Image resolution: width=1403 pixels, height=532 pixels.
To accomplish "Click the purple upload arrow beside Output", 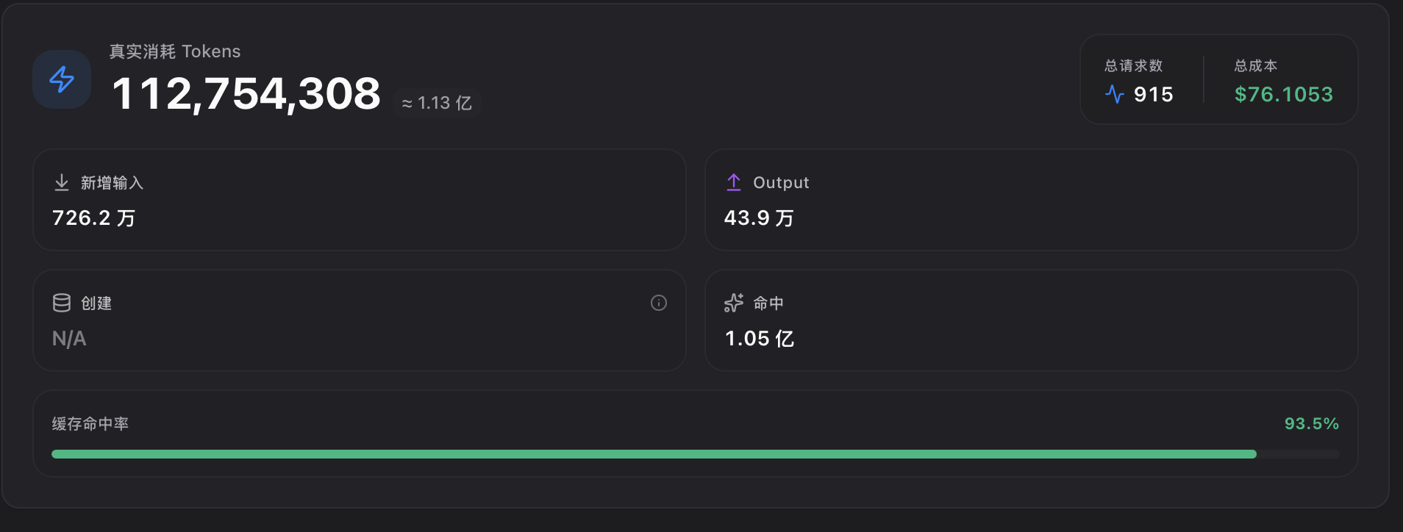I will [734, 182].
